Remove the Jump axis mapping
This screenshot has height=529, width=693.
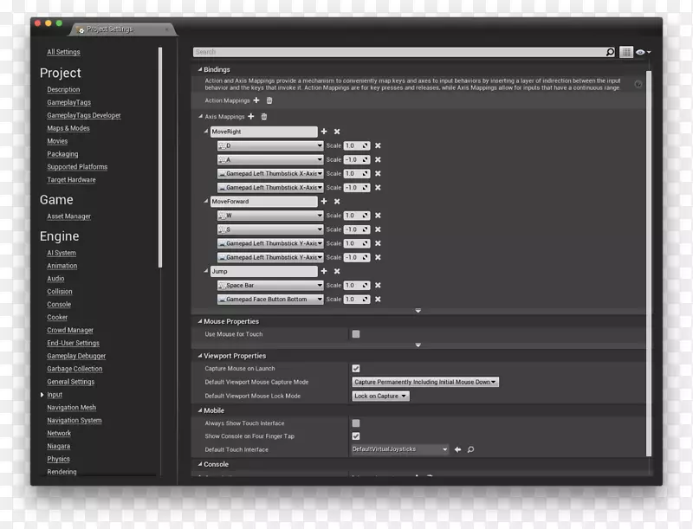click(337, 271)
